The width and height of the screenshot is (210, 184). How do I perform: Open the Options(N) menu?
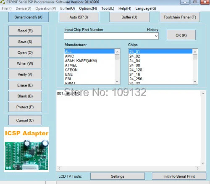[88, 8]
